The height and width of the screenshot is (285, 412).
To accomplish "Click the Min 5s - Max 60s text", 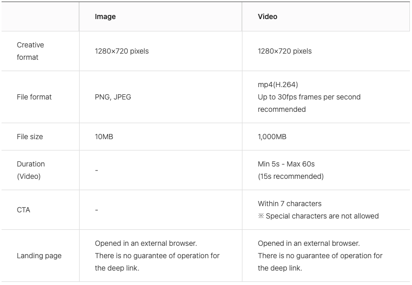I will 286,164.
